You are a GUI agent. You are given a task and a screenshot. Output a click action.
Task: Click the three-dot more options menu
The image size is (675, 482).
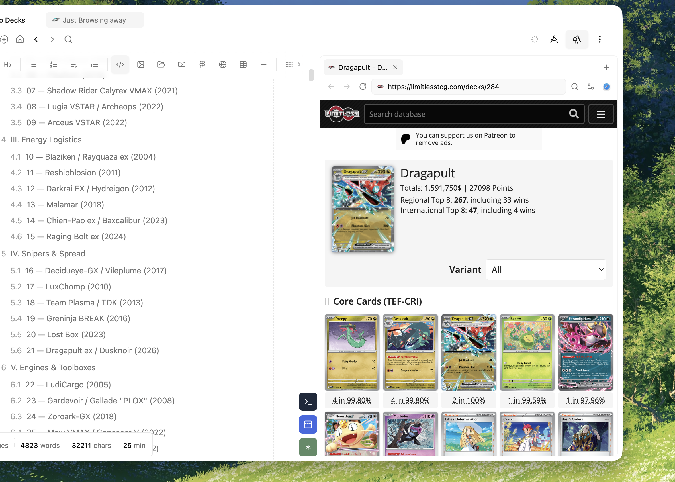point(600,40)
